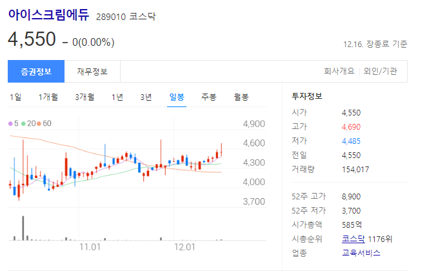This screenshot has height=271, width=427.
Task: Select the 1년 chart period
Action: click(x=117, y=97)
